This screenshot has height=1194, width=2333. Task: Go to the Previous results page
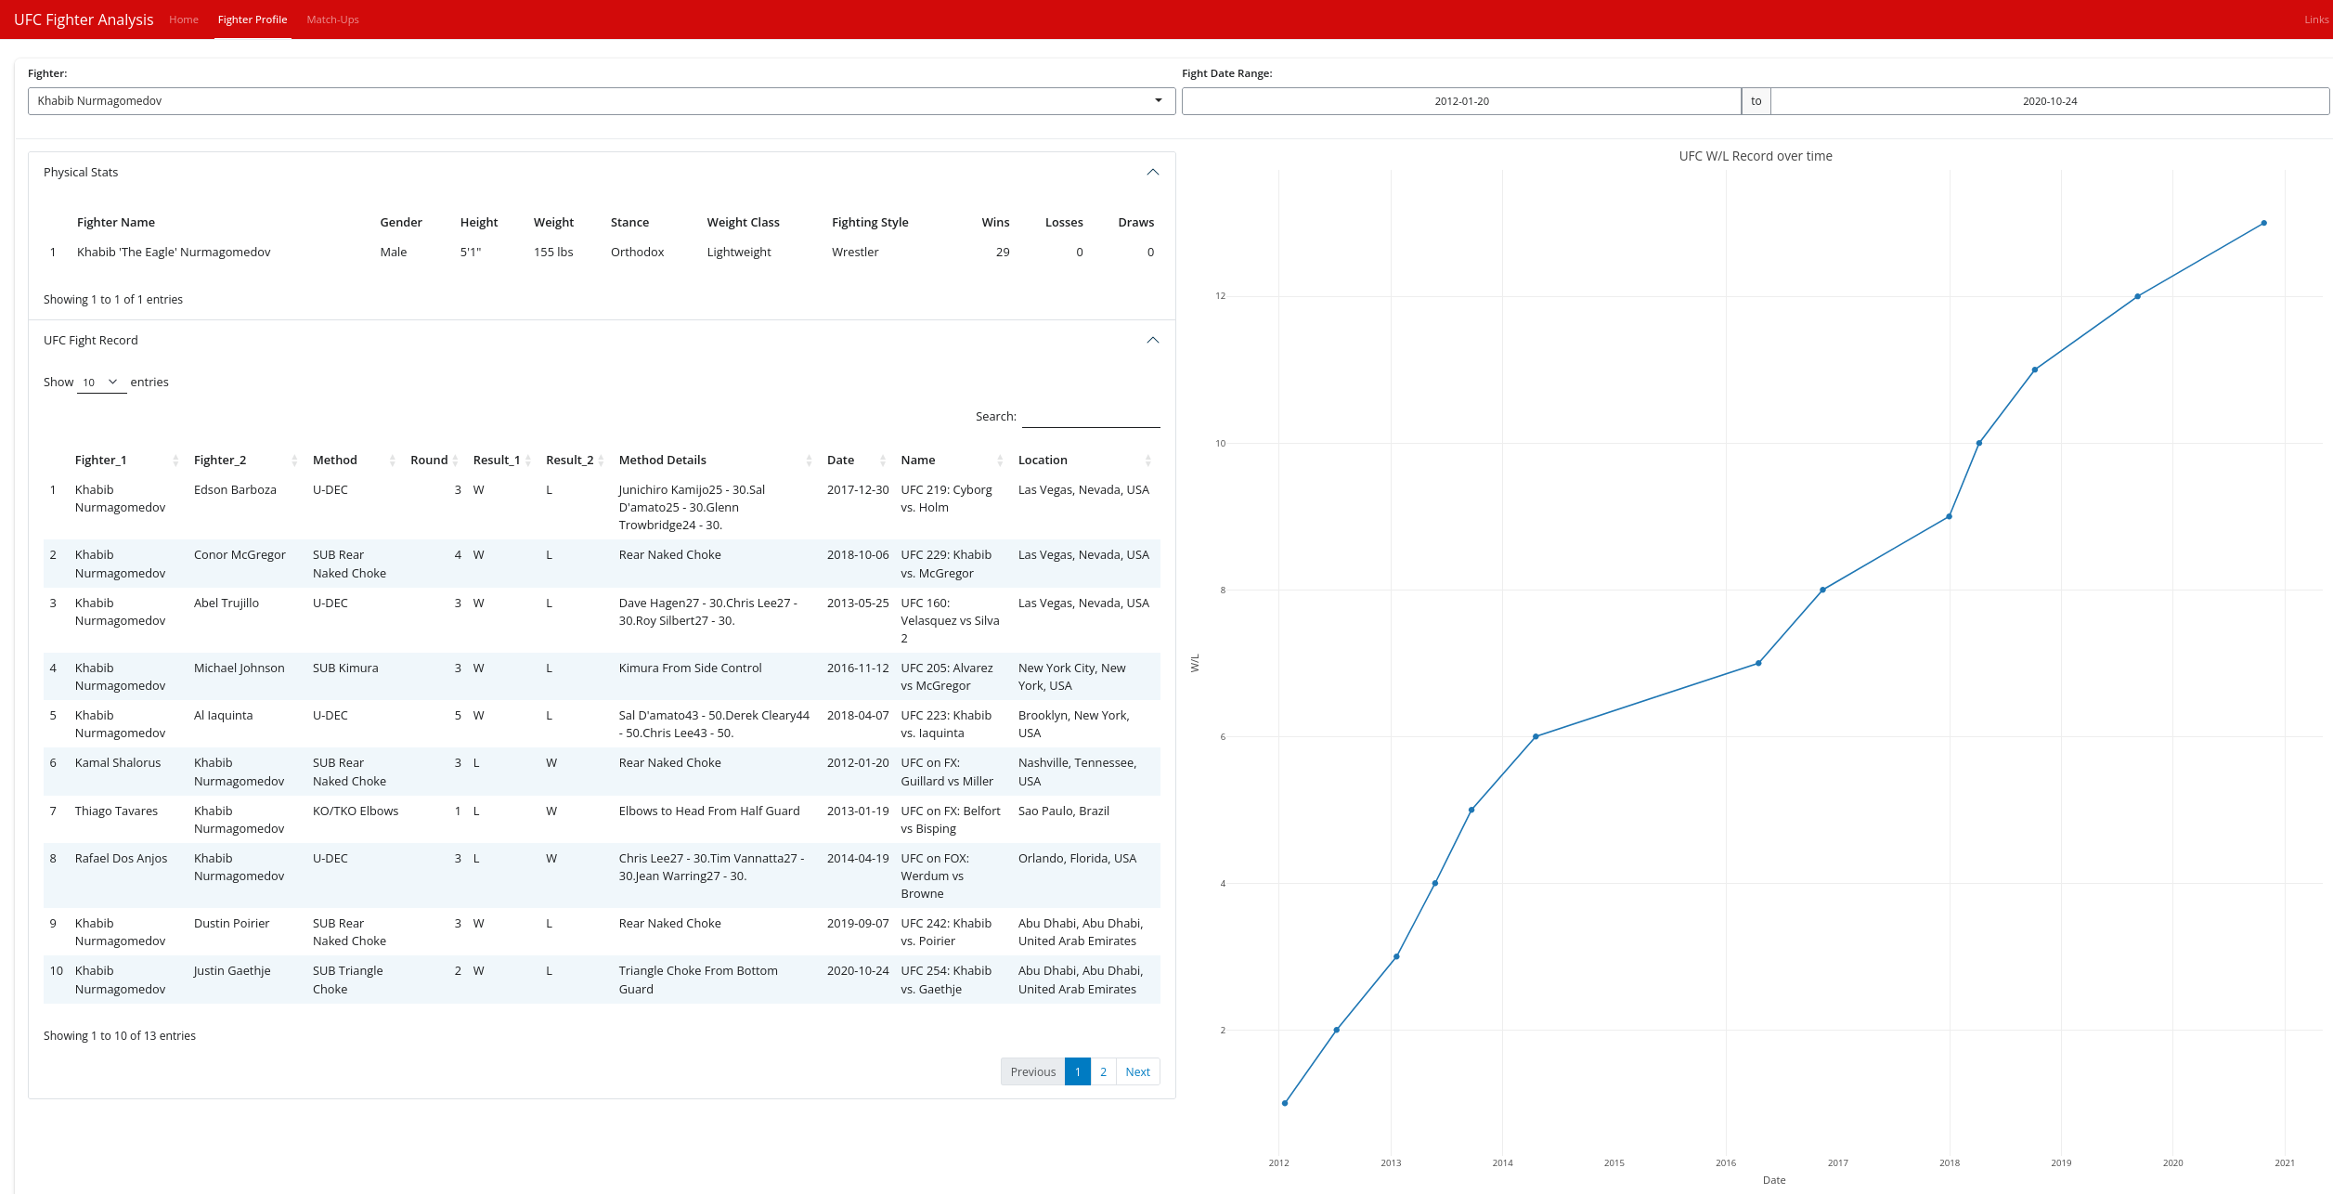[1032, 1071]
